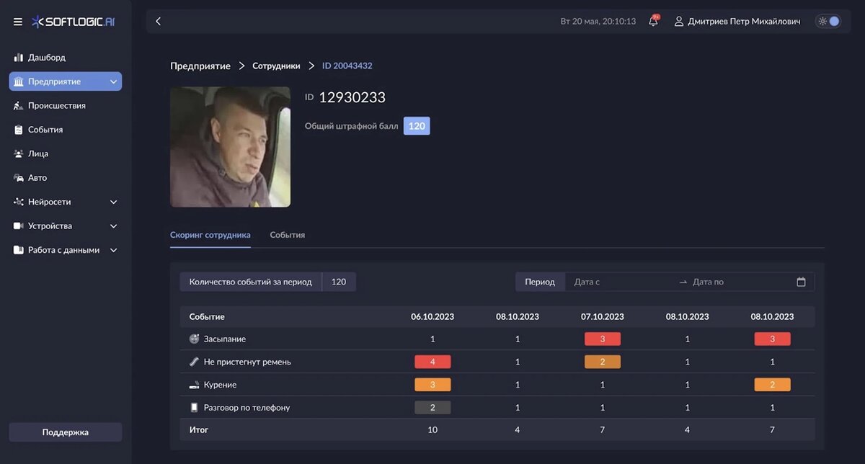Click red 4 badge in Не пристегнут ремень
Image resolution: width=865 pixels, height=464 pixels.
(432, 362)
